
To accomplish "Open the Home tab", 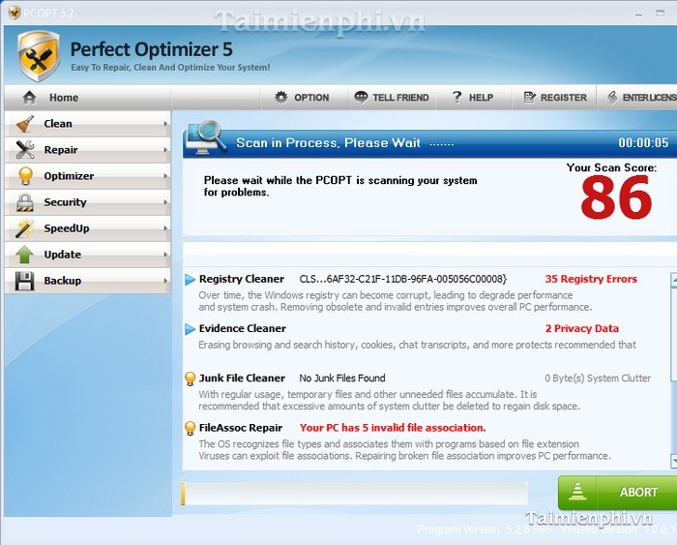I will (x=88, y=97).
